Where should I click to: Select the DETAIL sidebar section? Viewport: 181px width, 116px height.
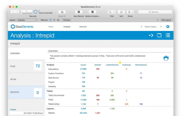coord(27,79)
